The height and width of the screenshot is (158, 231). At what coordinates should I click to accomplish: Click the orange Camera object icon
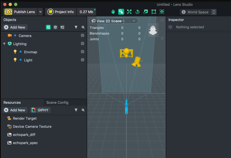(10, 35)
